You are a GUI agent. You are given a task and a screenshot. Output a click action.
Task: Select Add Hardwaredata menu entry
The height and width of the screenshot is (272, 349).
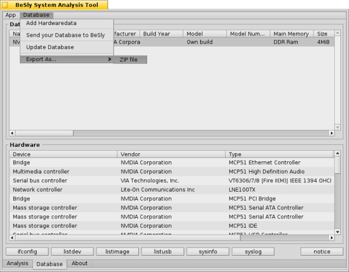[51, 23]
